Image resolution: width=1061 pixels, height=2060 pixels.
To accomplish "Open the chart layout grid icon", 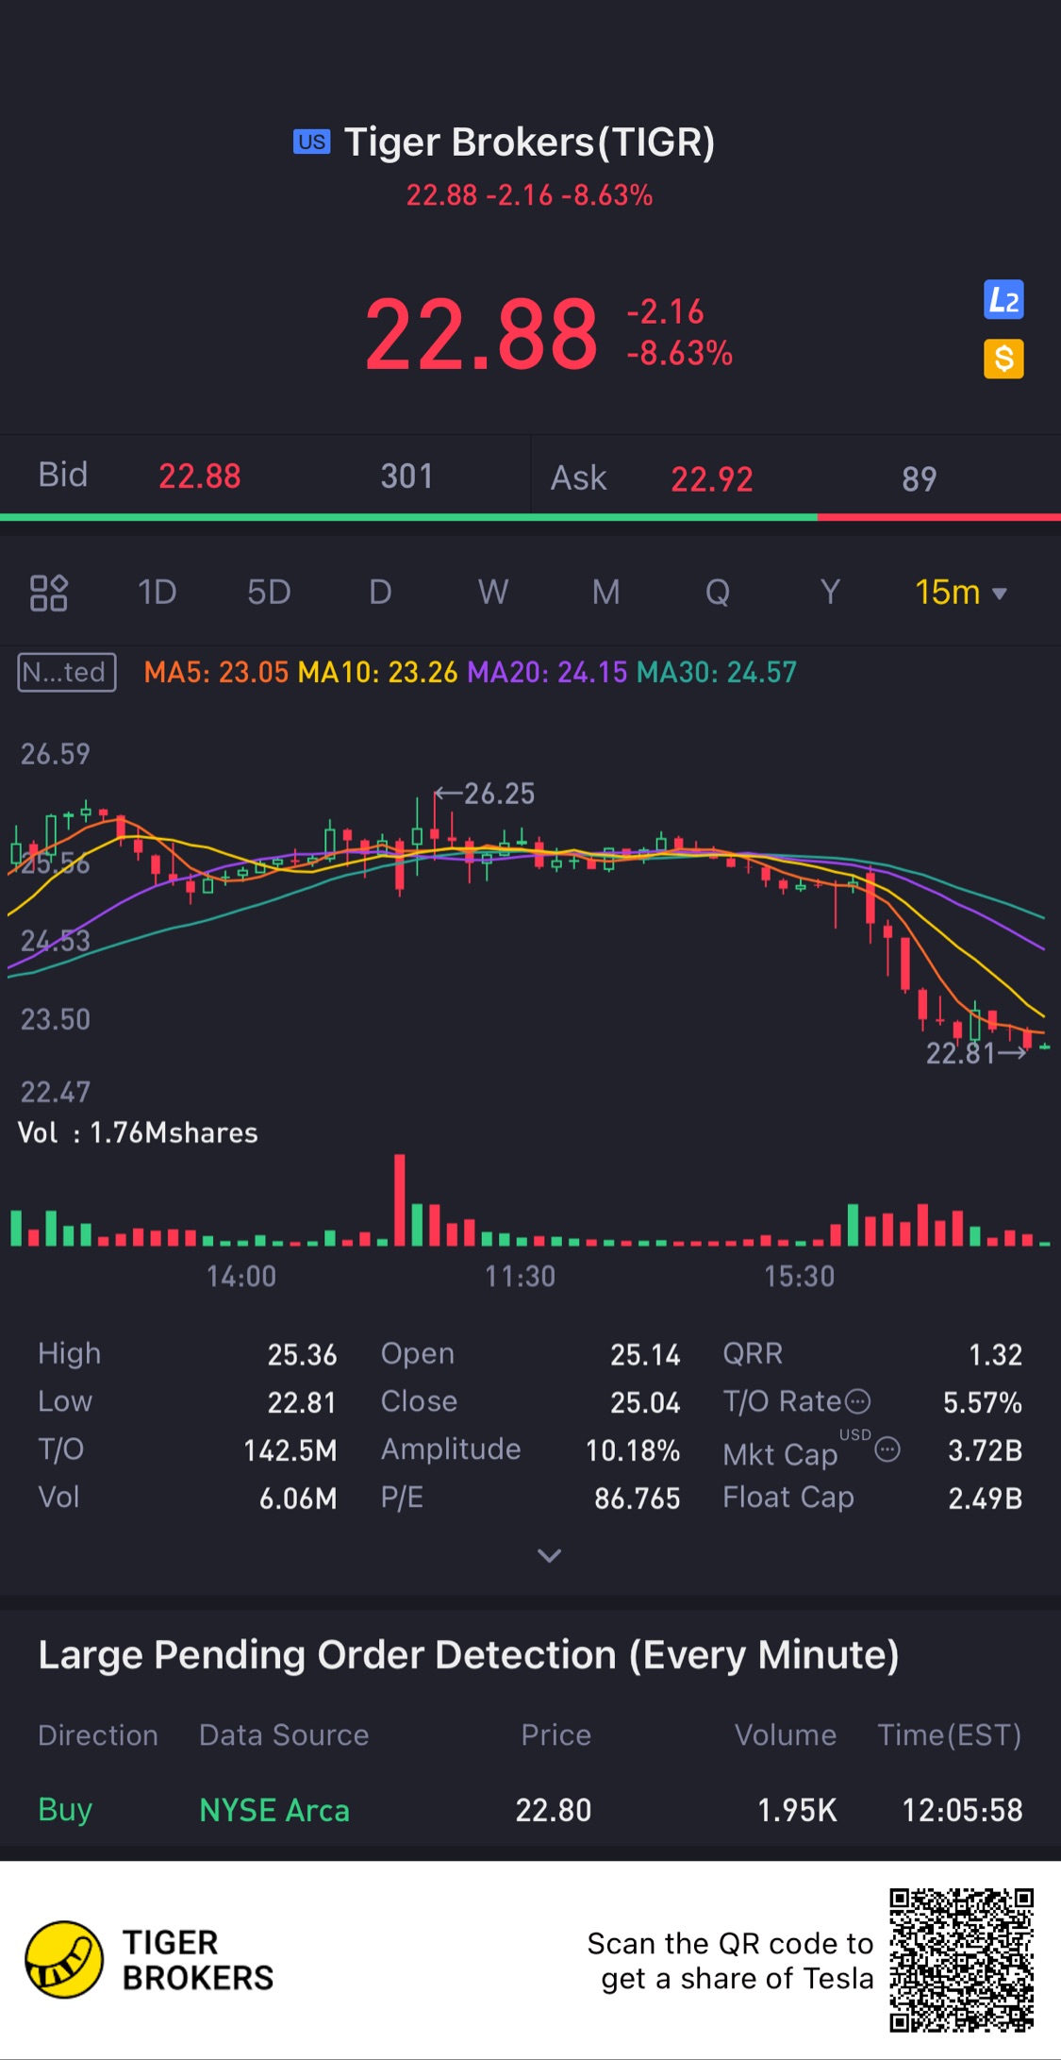I will (x=48, y=593).
